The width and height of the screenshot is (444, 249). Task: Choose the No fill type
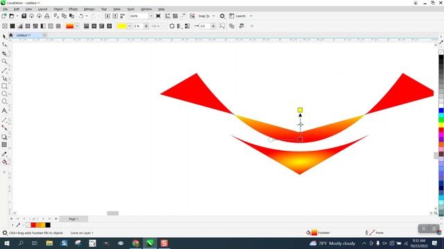5,26
